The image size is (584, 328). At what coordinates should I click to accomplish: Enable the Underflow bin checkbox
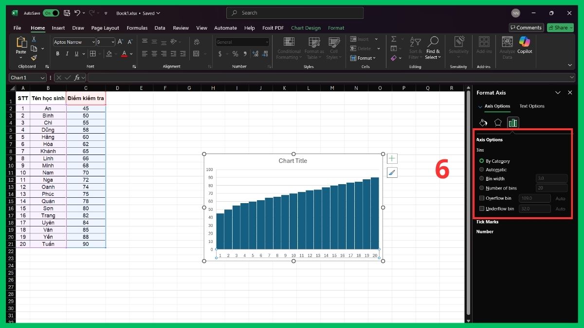coord(482,208)
